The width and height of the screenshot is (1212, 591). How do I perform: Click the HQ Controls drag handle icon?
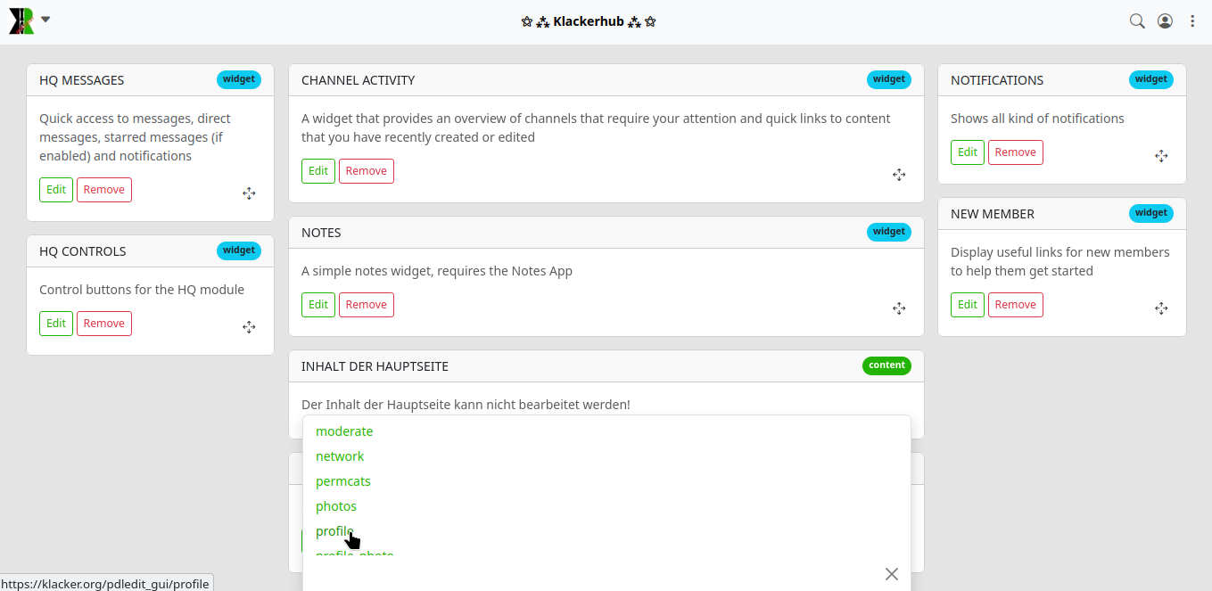[x=249, y=327]
